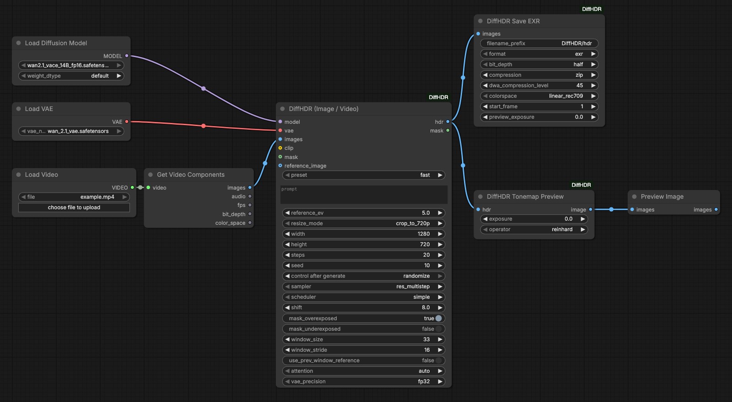This screenshot has height=402, width=732.
Task: Open the colorspace dropdown showing linear_rec709
Action: tap(539, 96)
